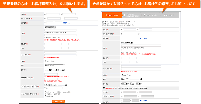Viewport: 201px width, 104px height.
Task: Open birth year dropdown in registration form
Action: tap(48, 70)
